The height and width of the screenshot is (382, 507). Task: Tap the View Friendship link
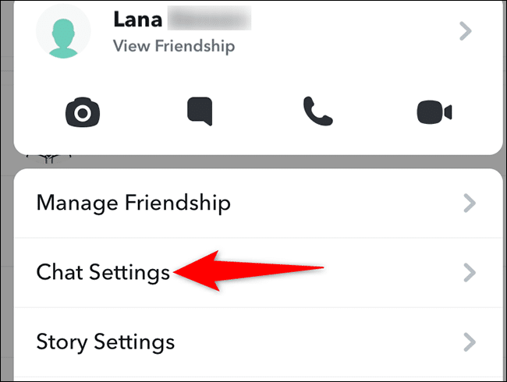(x=174, y=46)
